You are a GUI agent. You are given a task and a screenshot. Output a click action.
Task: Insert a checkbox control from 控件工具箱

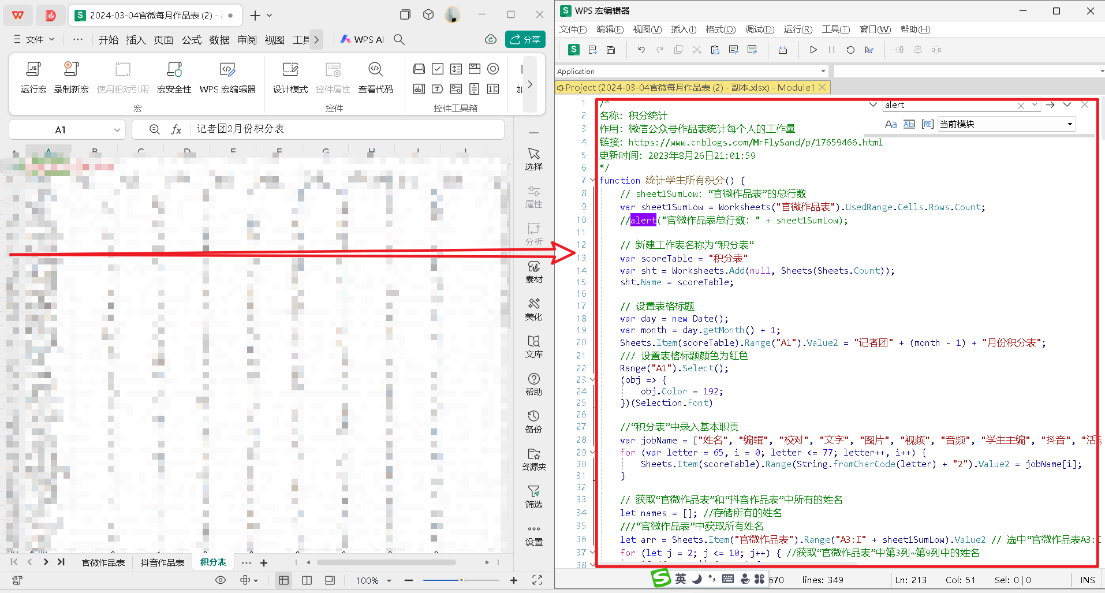(438, 69)
